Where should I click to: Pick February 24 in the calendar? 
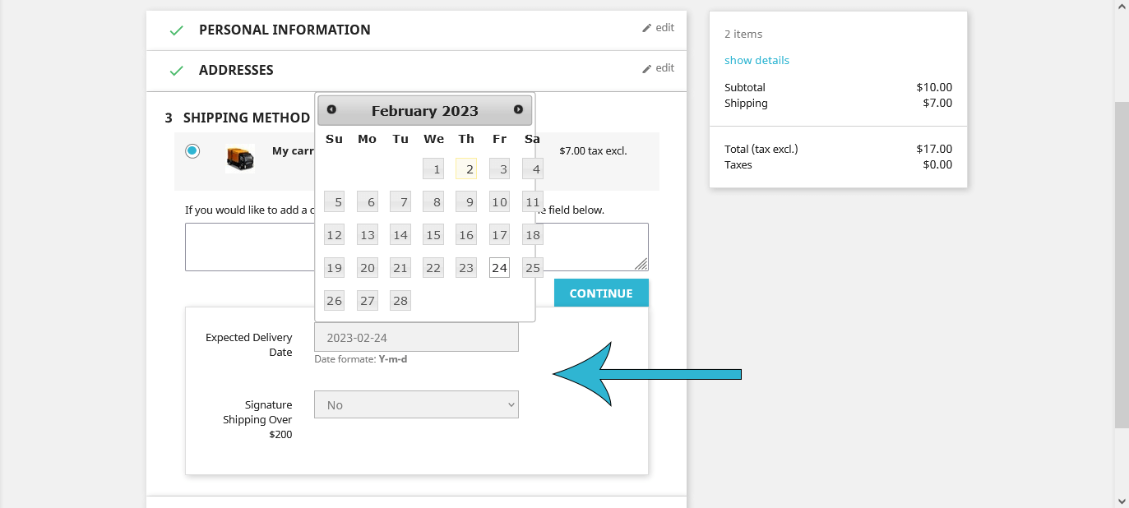[499, 268]
